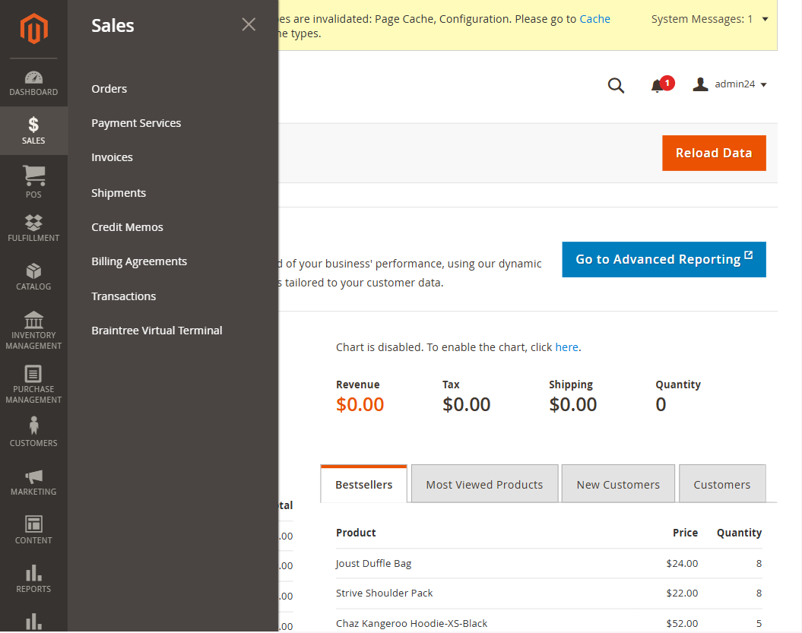
Task: Select the Bestsellers tab
Action: (363, 484)
